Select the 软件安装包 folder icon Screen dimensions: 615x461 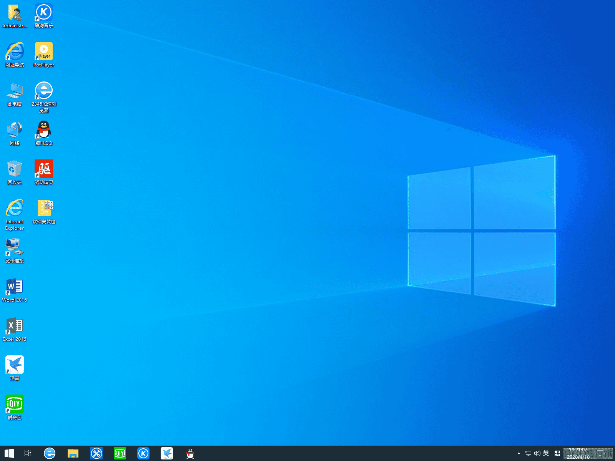(x=44, y=212)
